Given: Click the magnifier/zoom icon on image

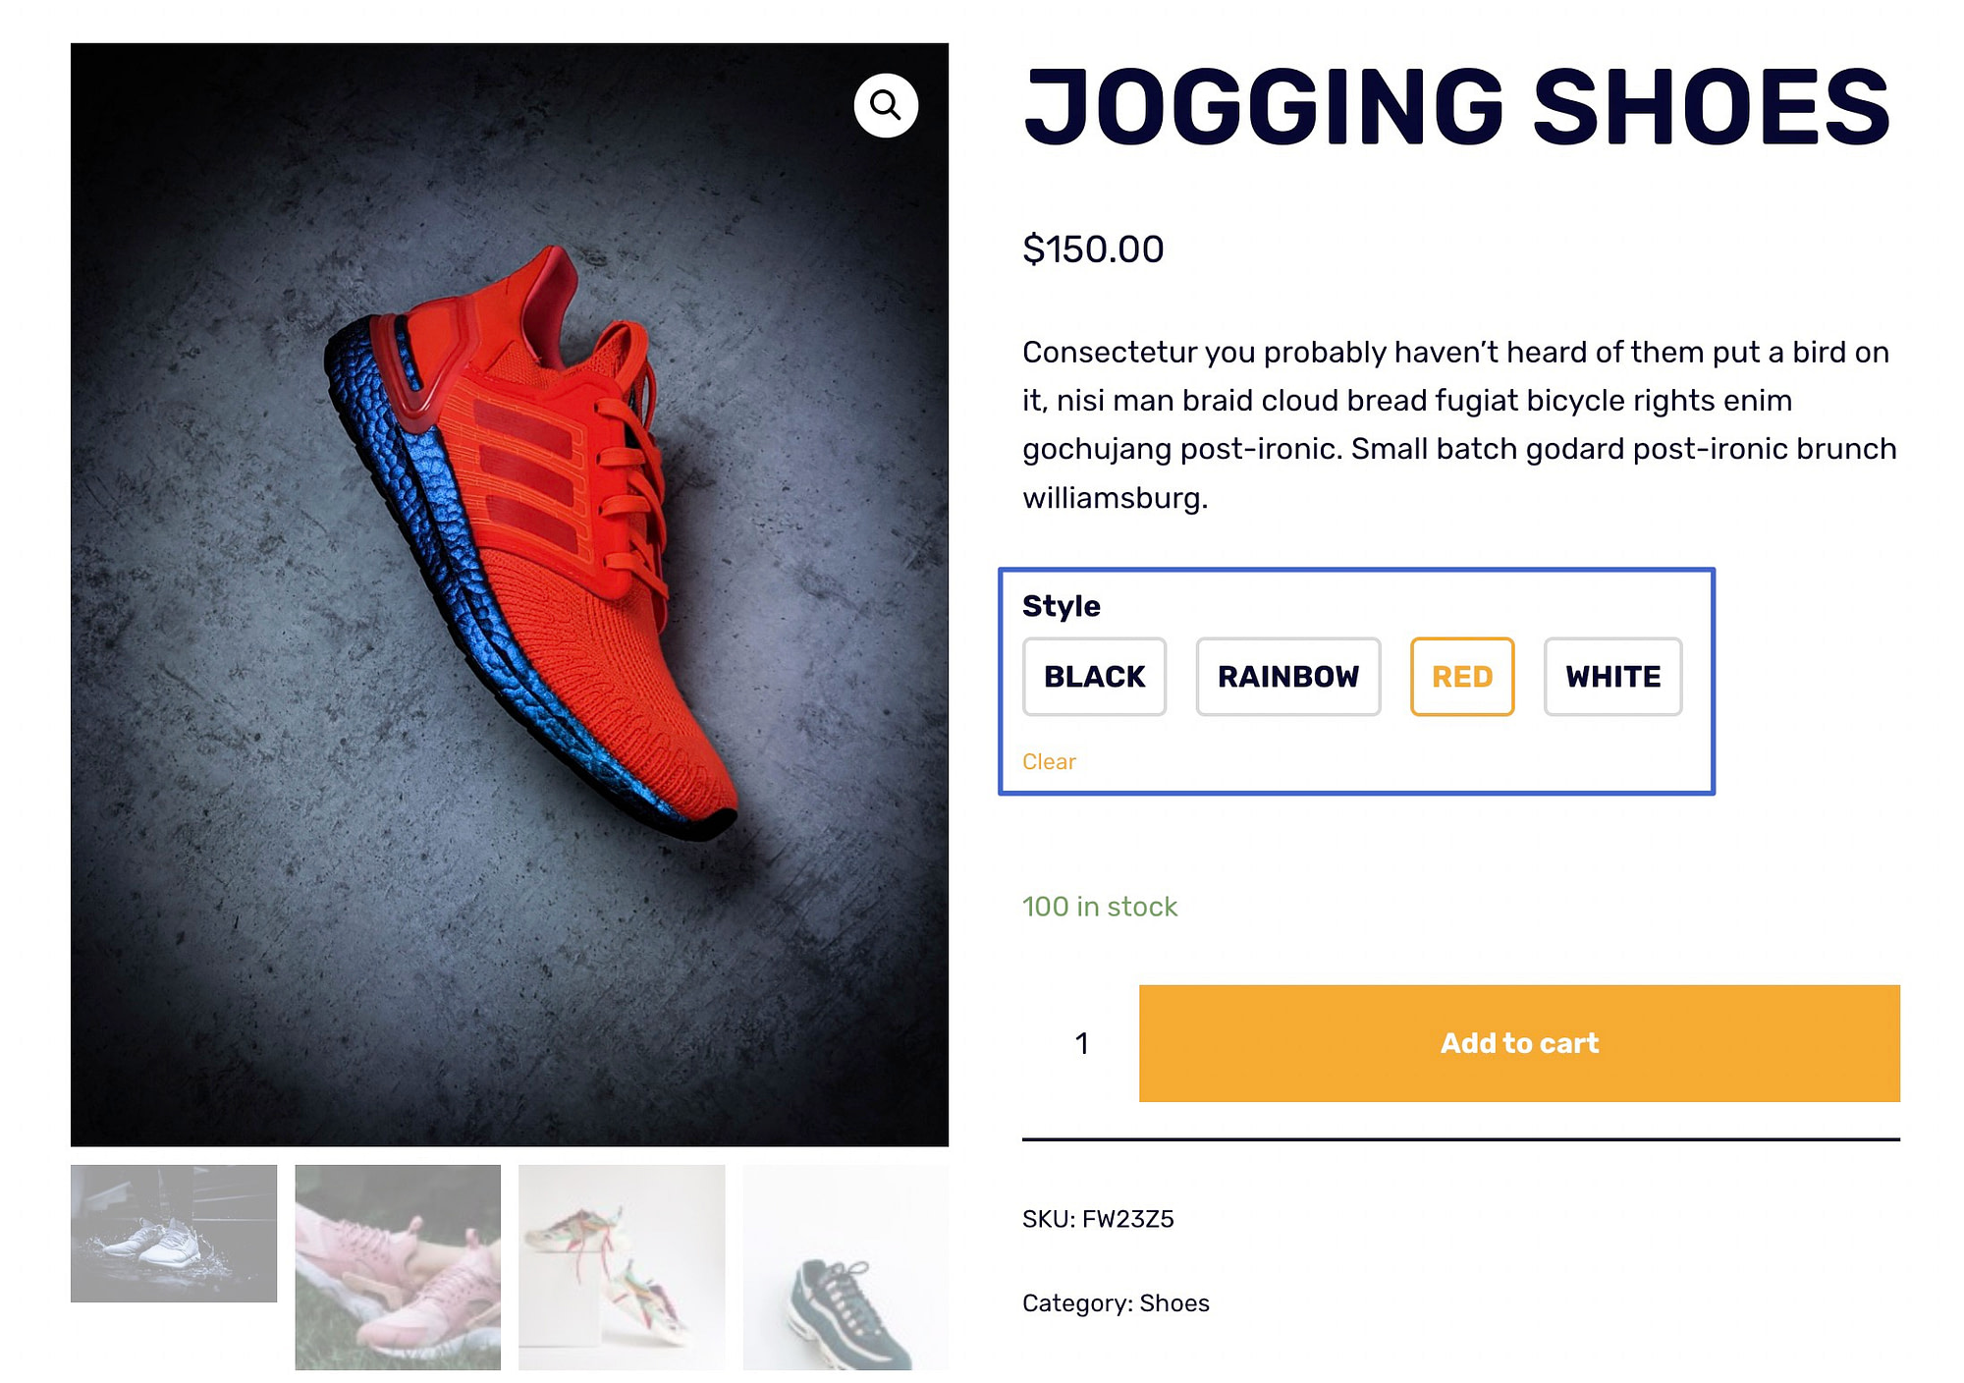Looking at the screenshot, I should click(883, 103).
